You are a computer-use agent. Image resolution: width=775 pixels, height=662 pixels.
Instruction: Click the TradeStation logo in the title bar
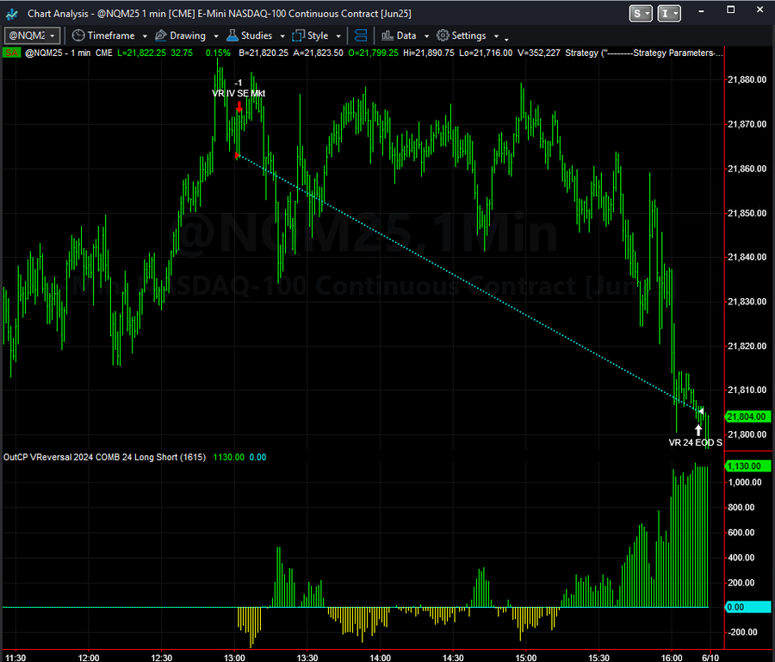point(12,14)
